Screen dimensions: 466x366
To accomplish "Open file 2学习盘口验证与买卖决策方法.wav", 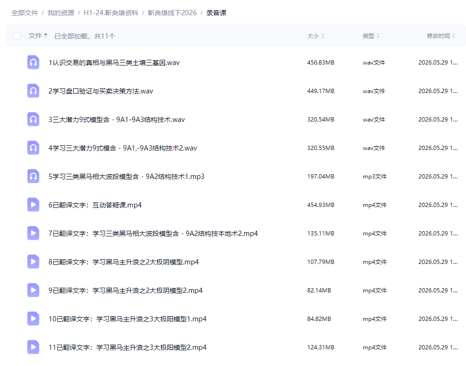I will click(101, 91).
